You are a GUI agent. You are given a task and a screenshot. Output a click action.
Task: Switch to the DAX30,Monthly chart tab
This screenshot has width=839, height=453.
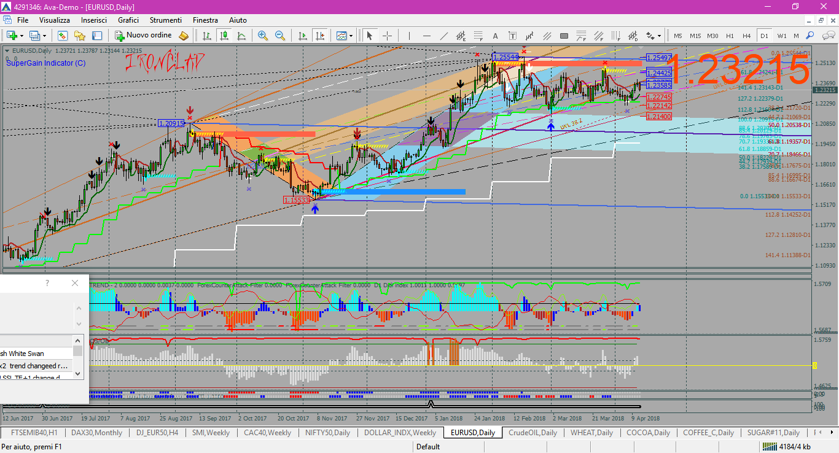(97, 433)
